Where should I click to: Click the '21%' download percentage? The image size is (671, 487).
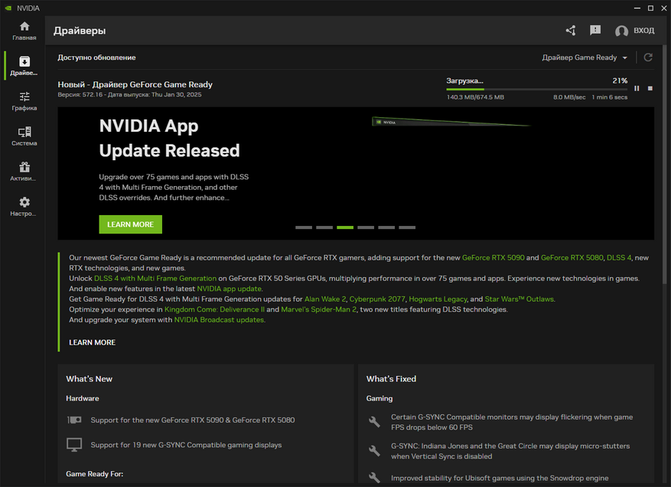(620, 80)
